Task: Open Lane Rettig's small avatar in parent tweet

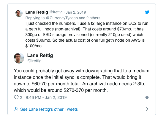Action: (19, 13)
